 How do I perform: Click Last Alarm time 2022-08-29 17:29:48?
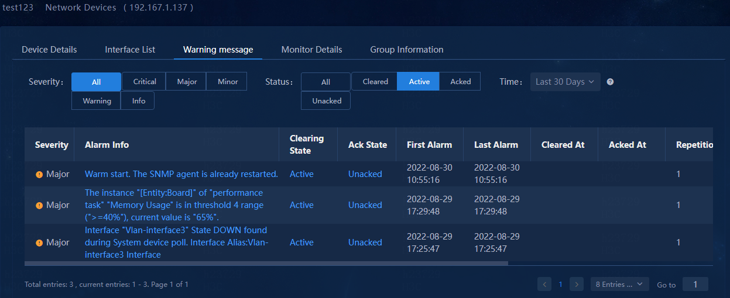(496, 205)
